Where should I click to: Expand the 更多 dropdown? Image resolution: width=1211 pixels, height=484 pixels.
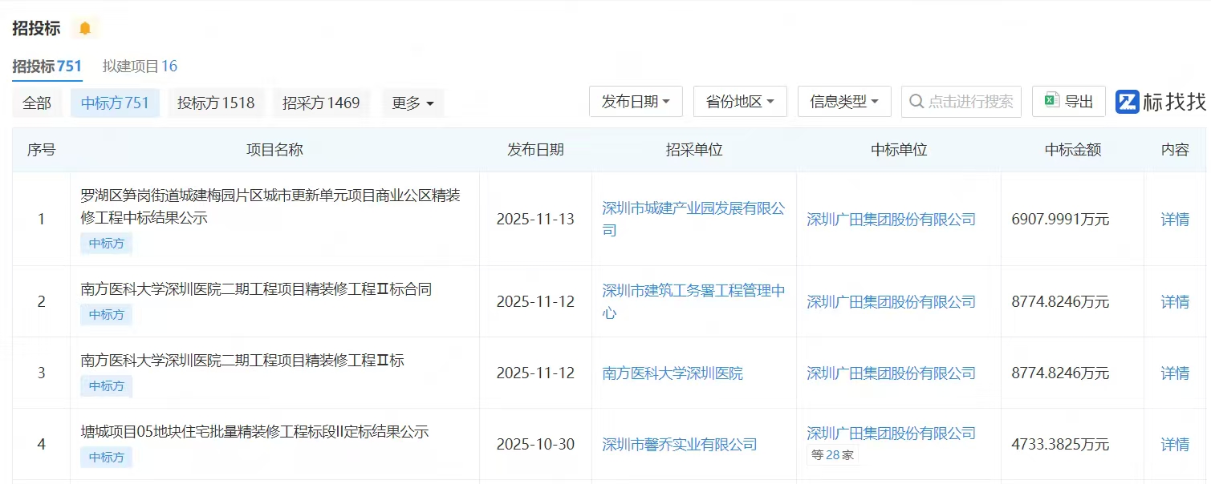pyautogui.click(x=412, y=103)
